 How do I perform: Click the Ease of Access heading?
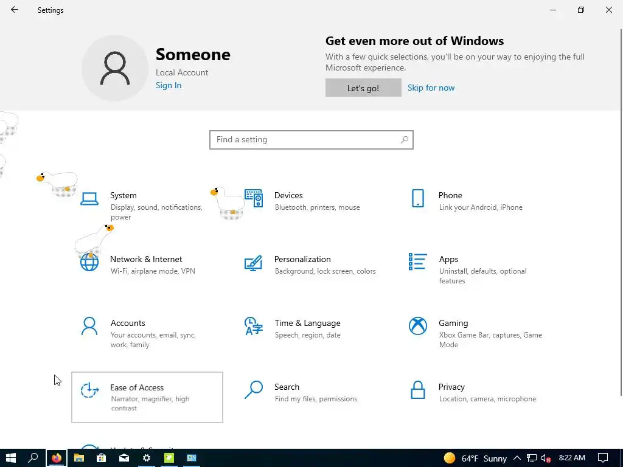(x=137, y=387)
